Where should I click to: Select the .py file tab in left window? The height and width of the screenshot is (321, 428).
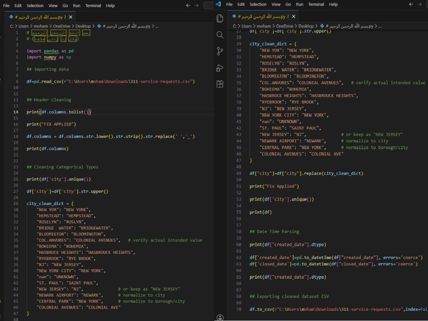click(x=41, y=17)
